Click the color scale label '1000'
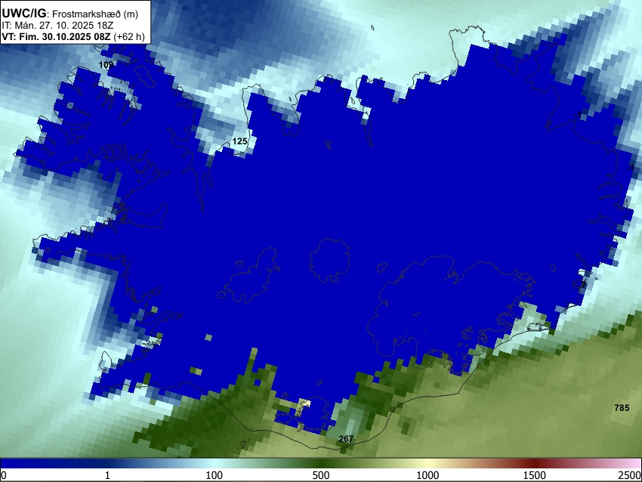The width and height of the screenshot is (642, 482). click(x=427, y=475)
